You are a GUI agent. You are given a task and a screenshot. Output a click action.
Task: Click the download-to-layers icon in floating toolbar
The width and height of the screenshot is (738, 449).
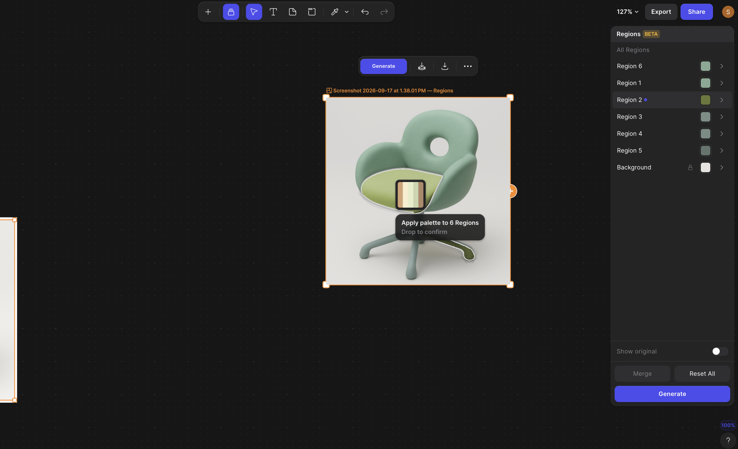(422, 66)
